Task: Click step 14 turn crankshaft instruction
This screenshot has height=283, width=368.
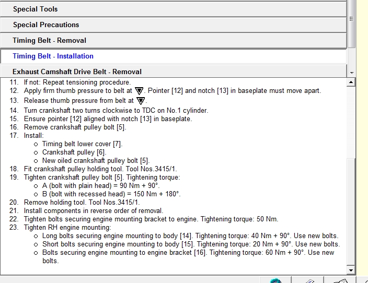Action: (116, 110)
